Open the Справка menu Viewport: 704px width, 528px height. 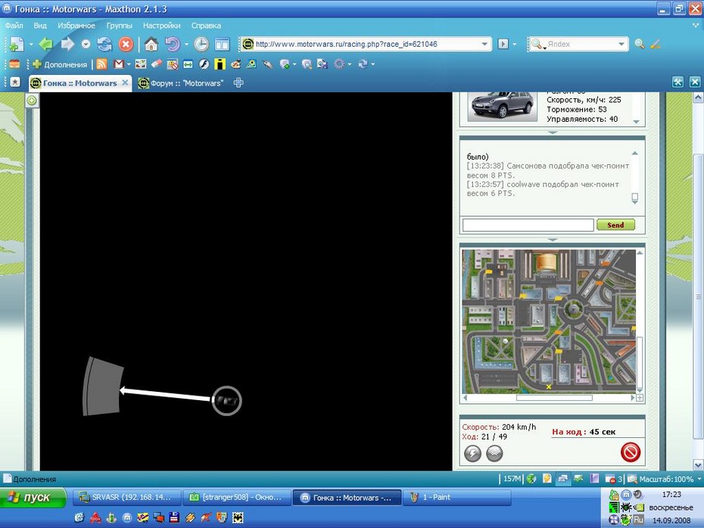pos(206,26)
